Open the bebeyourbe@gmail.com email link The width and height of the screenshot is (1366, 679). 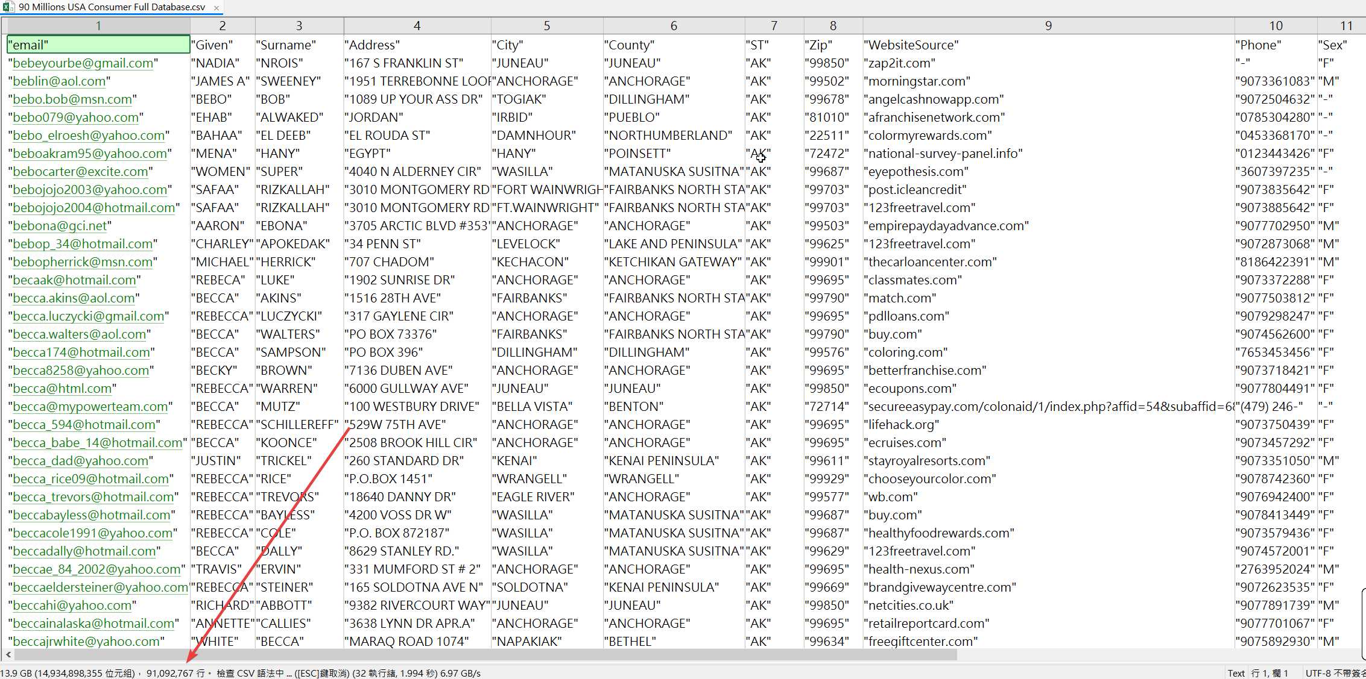pos(83,63)
